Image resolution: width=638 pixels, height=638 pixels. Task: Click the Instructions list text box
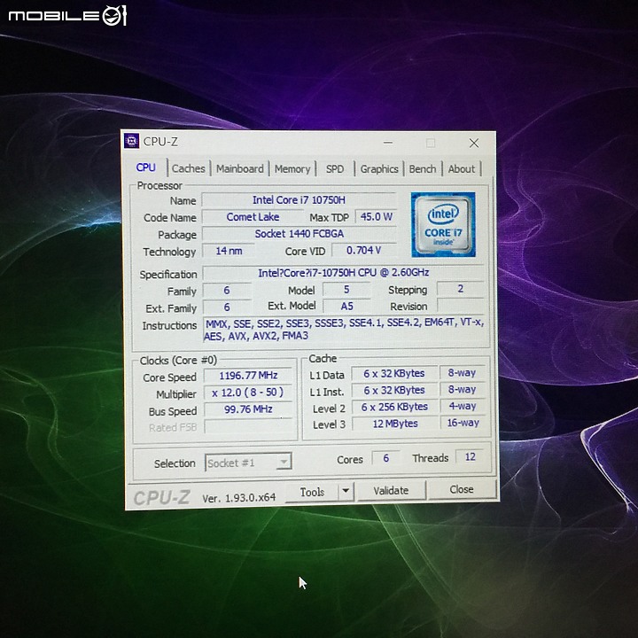point(344,329)
